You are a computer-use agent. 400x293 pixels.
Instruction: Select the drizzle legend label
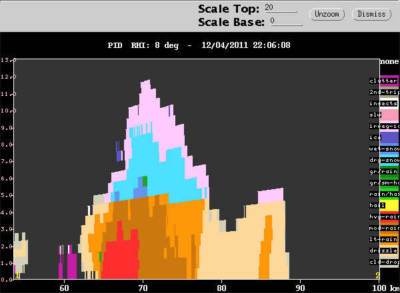383,250
